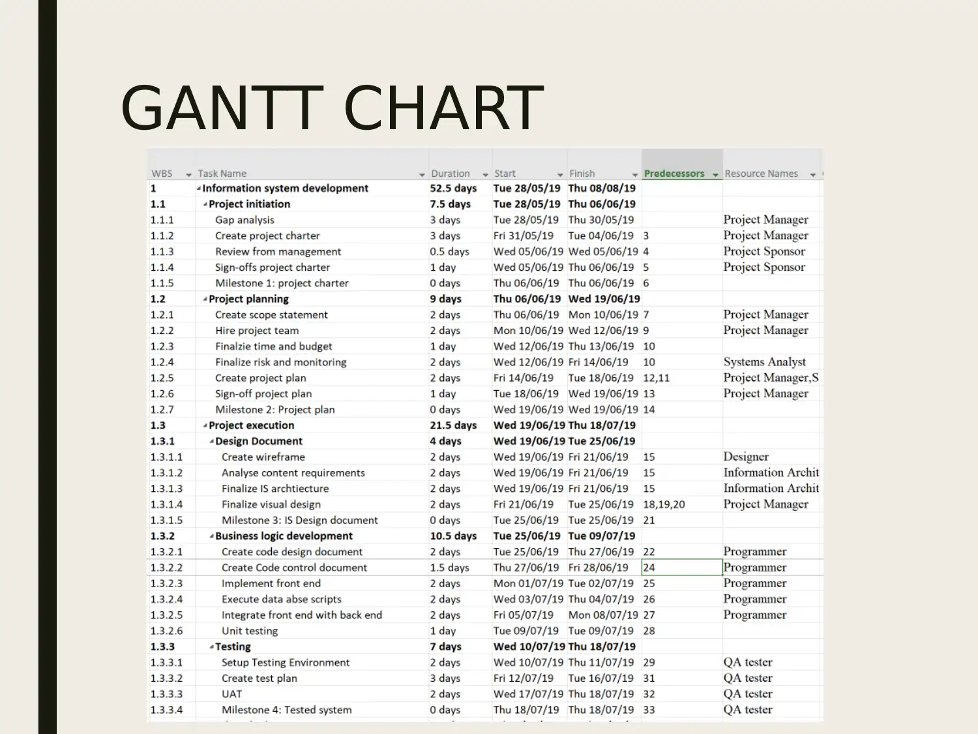Select the Create scope statement task
Screen dimensions: 978x734
click(271, 314)
